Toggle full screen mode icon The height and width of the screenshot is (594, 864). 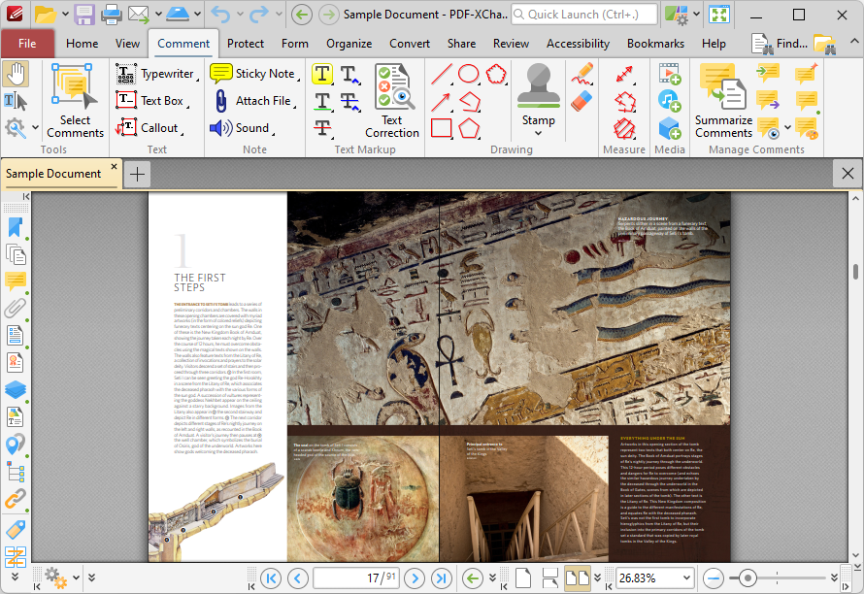click(x=719, y=15)
